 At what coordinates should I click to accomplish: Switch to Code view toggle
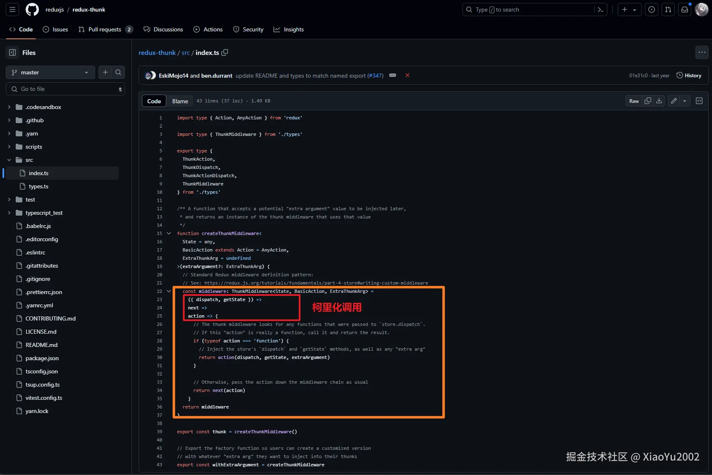tap(154, 101)
